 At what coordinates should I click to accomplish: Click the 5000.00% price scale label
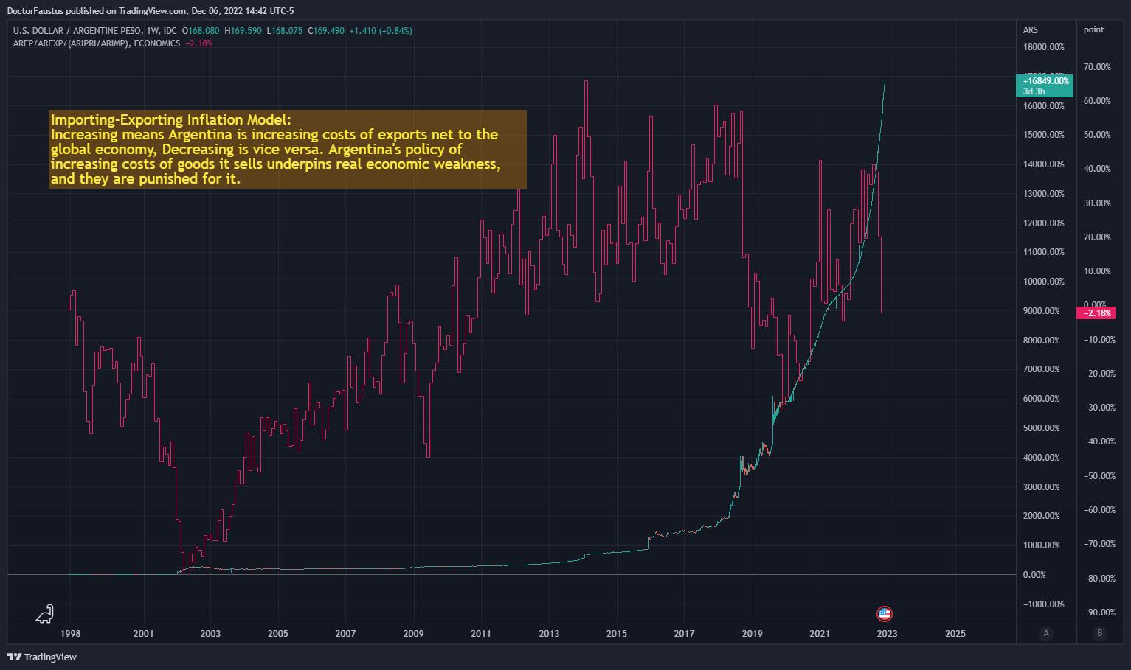pyautogui.click(x=1042, y=428)
